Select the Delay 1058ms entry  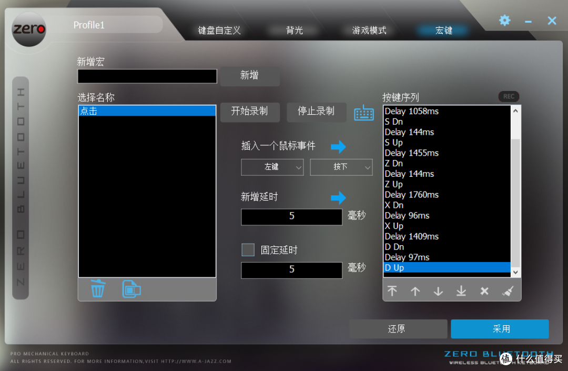click(x=447, y=111)
